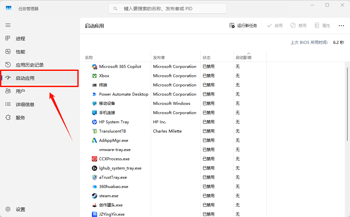Click HP System Tray's 已禁用 status cell
Viewport: 350px width, 217px height.
coord(209,122)
